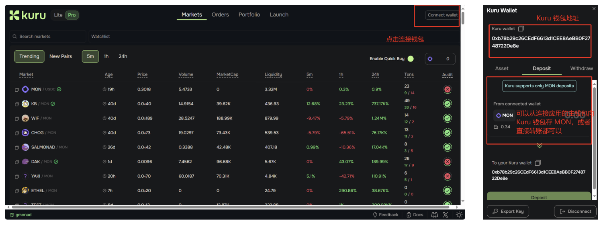Screen dimensions: 605x226
Task: Open the MON token selector
Action: 504,115
